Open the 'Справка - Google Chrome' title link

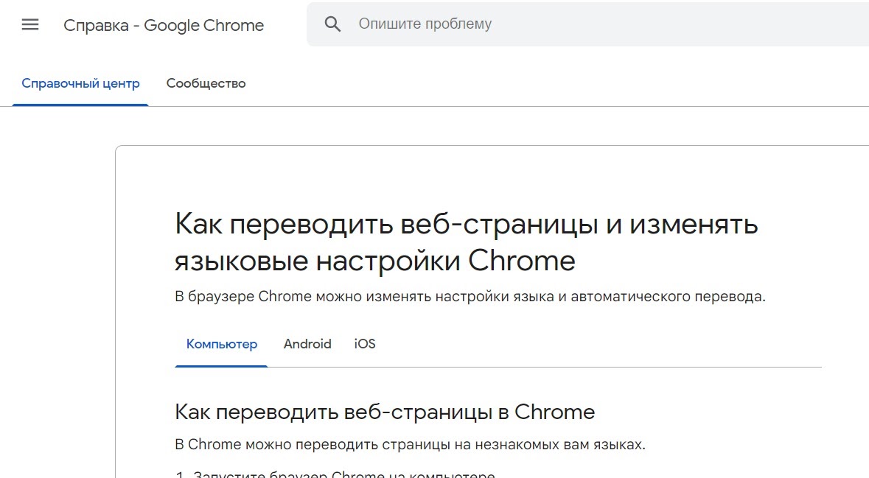164,25
